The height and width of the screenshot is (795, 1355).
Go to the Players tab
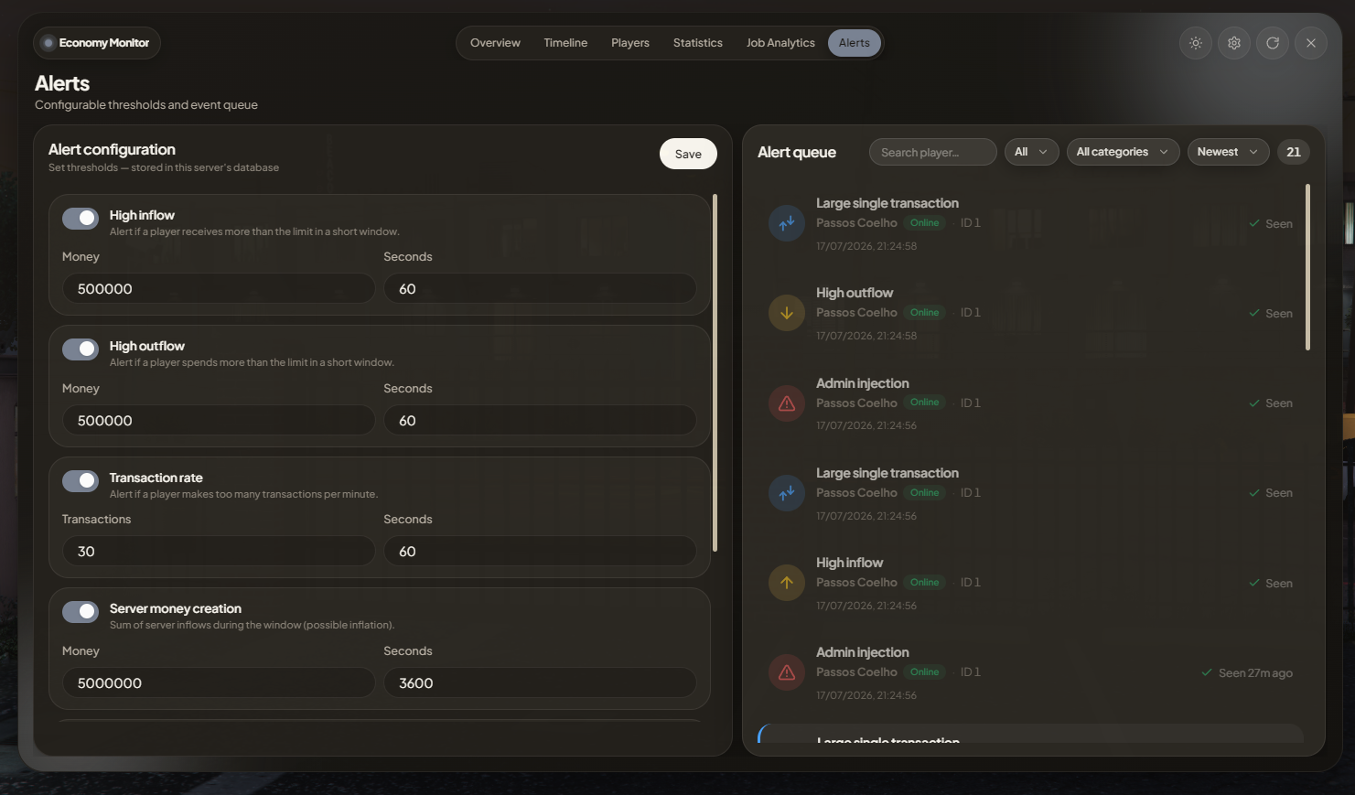[630, 43]
